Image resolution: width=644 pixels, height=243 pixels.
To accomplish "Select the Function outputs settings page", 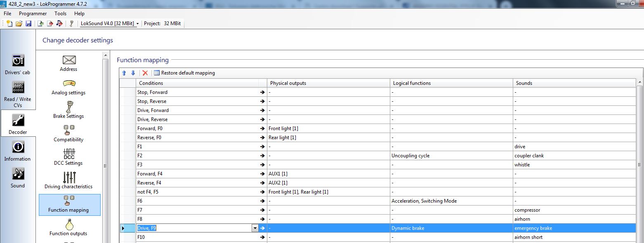I will pos(68,227).
